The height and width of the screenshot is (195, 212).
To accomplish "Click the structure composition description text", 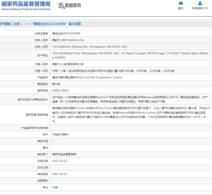I will 130,99.
